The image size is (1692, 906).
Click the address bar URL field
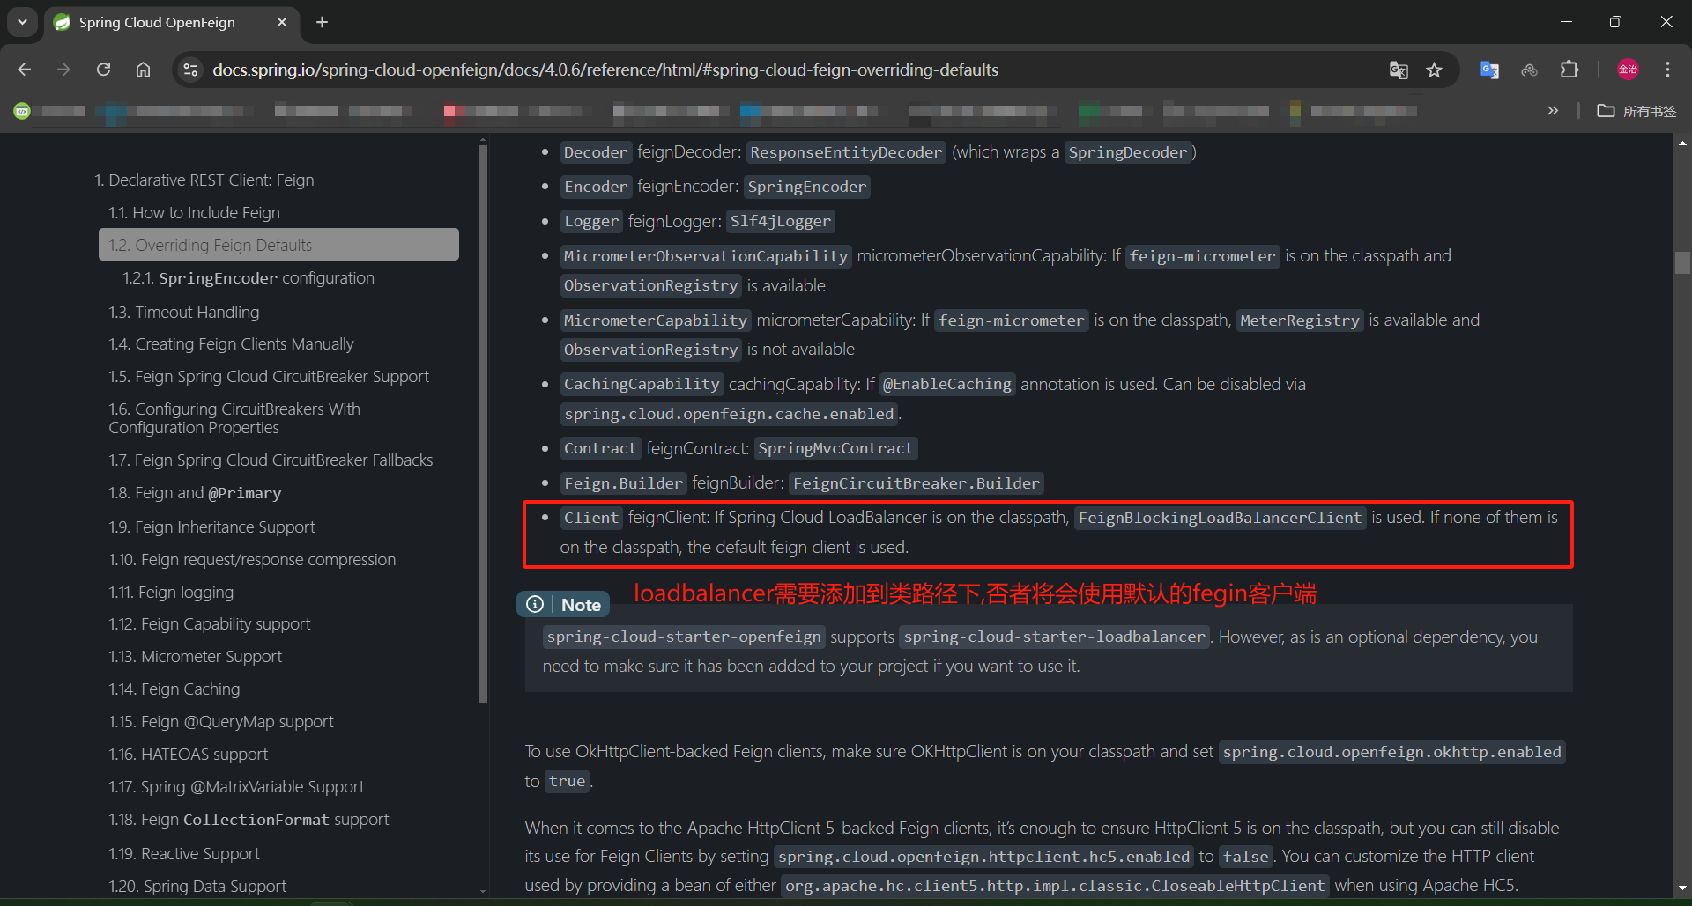point(605,70)
